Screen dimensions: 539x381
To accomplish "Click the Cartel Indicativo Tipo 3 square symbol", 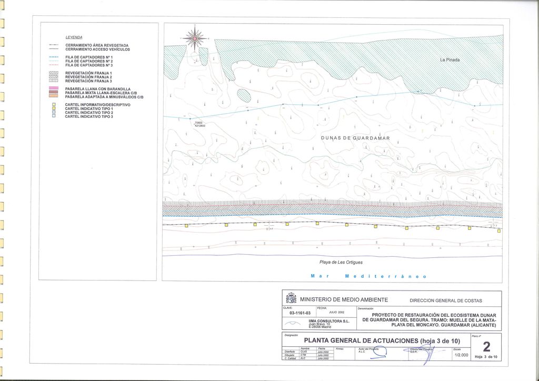I will [54, 116].
